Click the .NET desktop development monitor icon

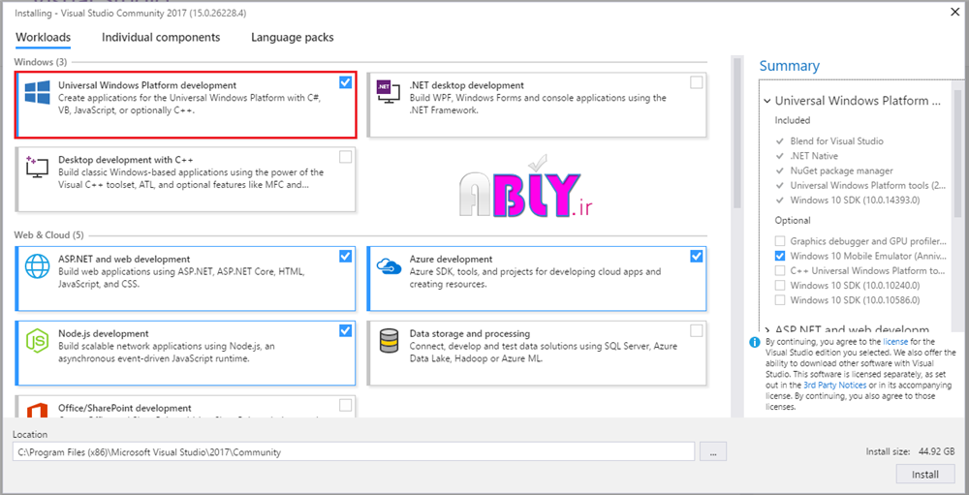(389, 92)
